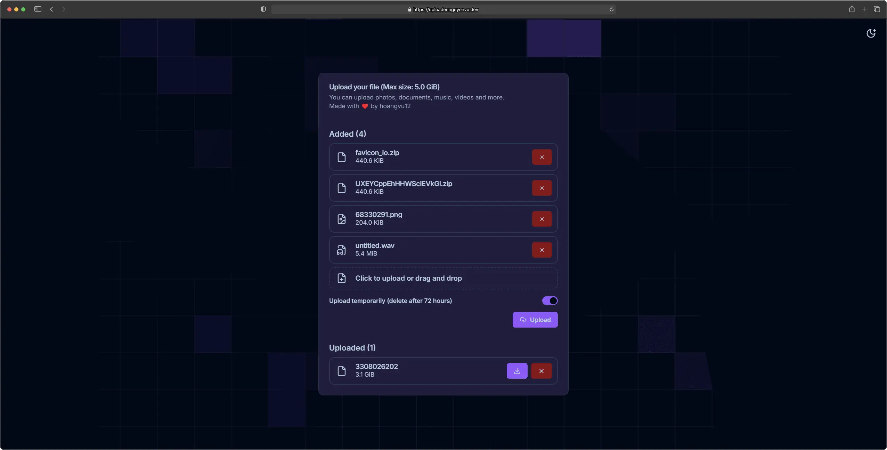Toggle dark mode moon icon
This screenshot has width=887, height=450.
871,33
